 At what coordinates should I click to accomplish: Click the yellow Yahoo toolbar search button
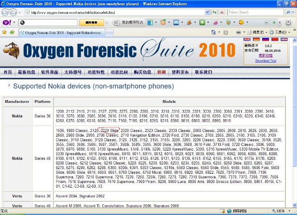click(91, 23)
